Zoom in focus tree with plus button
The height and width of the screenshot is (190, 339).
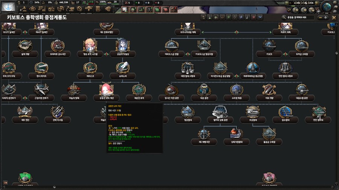click(x=326, y=17)
